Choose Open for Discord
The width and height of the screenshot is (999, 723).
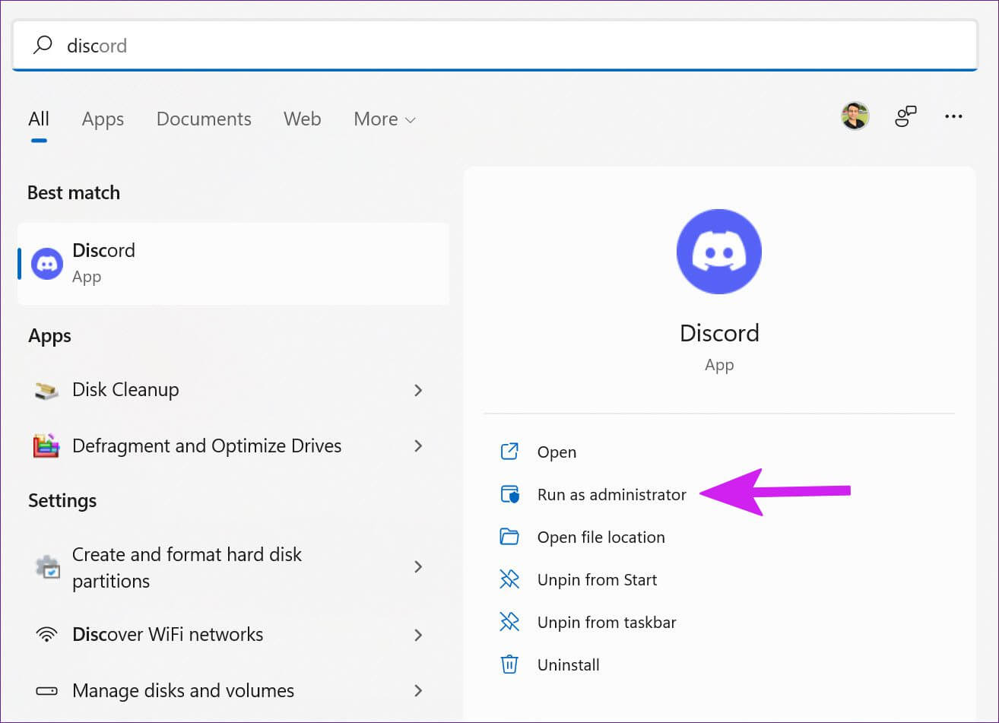[557, 452]
